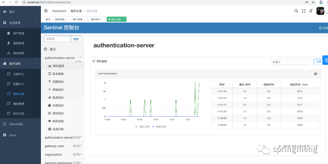Click the 系统管理 grid icon
This screenshot has height=164, width=328.
click(5, 22)
